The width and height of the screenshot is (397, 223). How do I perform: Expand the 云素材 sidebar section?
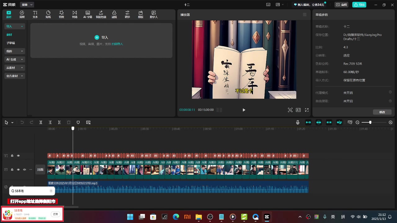(x=15, y=68)
